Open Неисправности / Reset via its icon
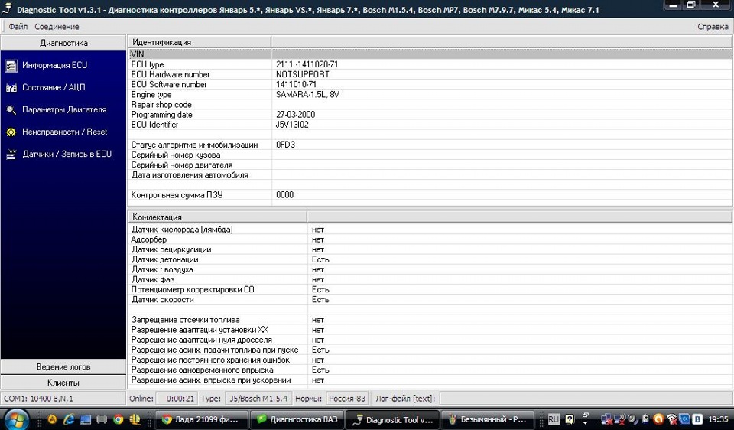Screen dimensions: 734x430 pos(11,132)
